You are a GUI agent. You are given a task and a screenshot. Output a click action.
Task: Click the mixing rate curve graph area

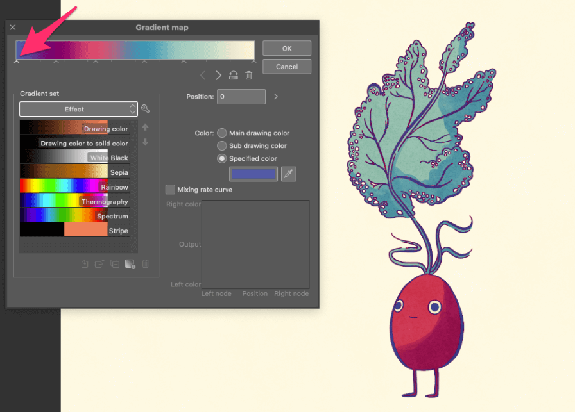(x=255, y=244)
